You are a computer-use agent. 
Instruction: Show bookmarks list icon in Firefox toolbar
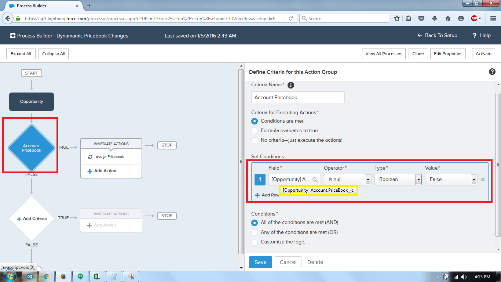[409, 18]
